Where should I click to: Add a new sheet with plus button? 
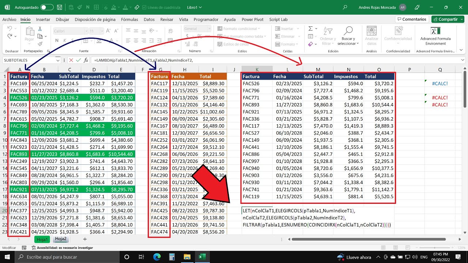(85, 239)
